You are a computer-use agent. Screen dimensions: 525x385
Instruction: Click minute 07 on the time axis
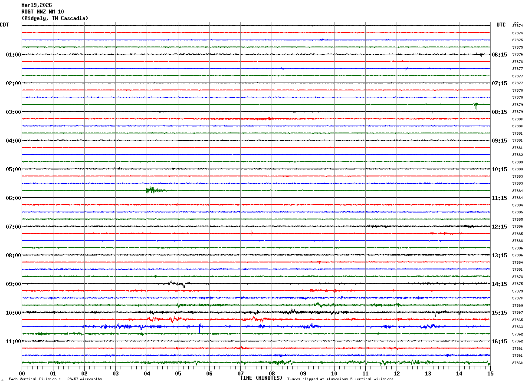(240, 373)
